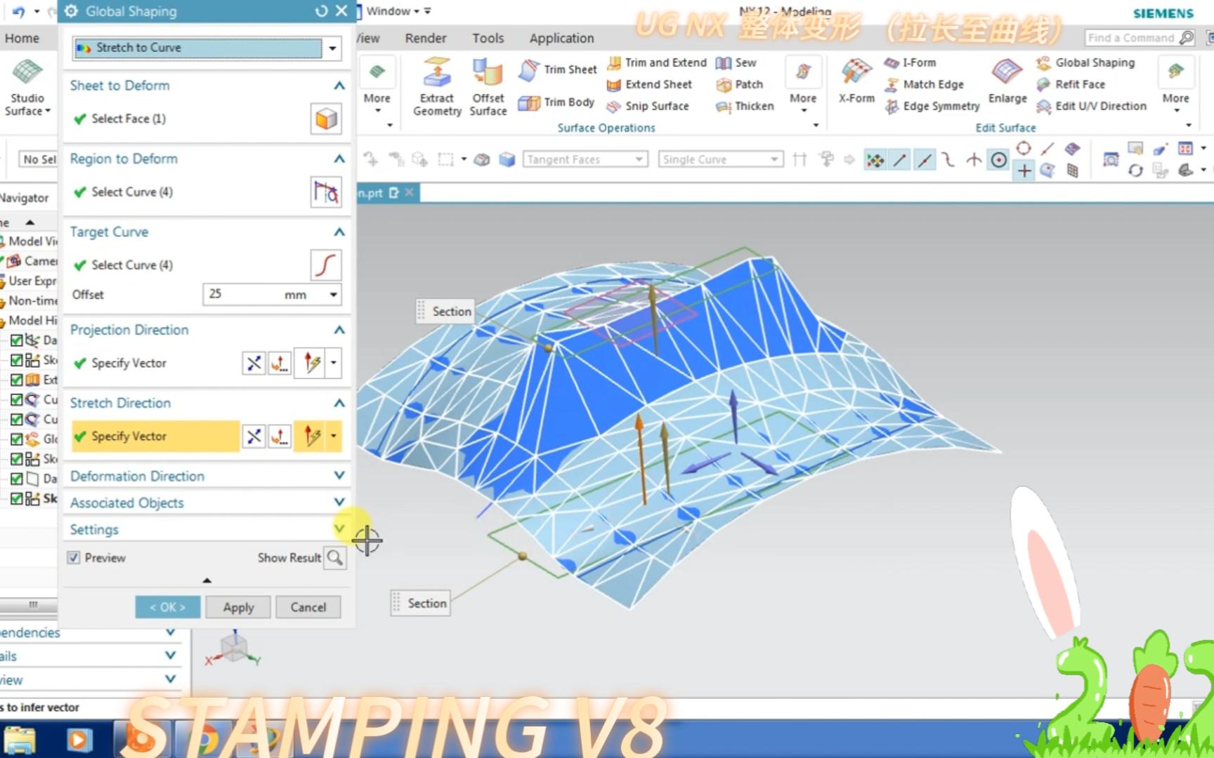Expand the Deformation Direction section
Screen dimensions: 1214x758
tap(339, 475)
